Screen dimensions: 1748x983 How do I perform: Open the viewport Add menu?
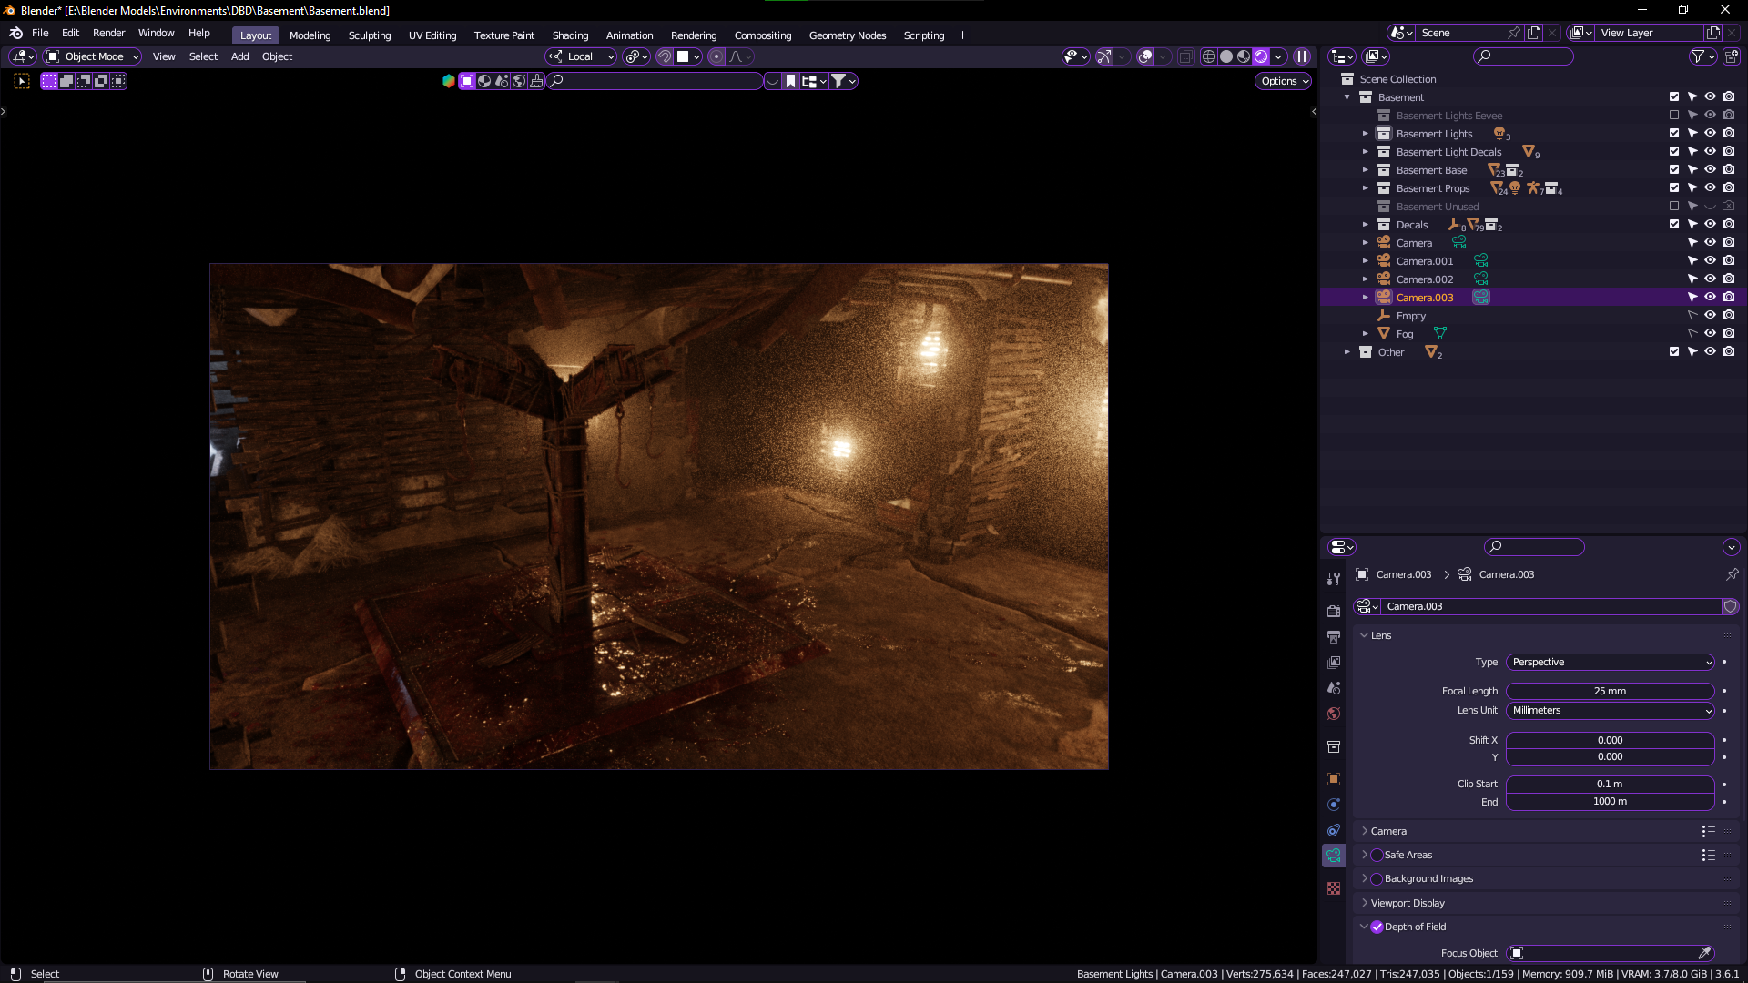tap(239, 56)
